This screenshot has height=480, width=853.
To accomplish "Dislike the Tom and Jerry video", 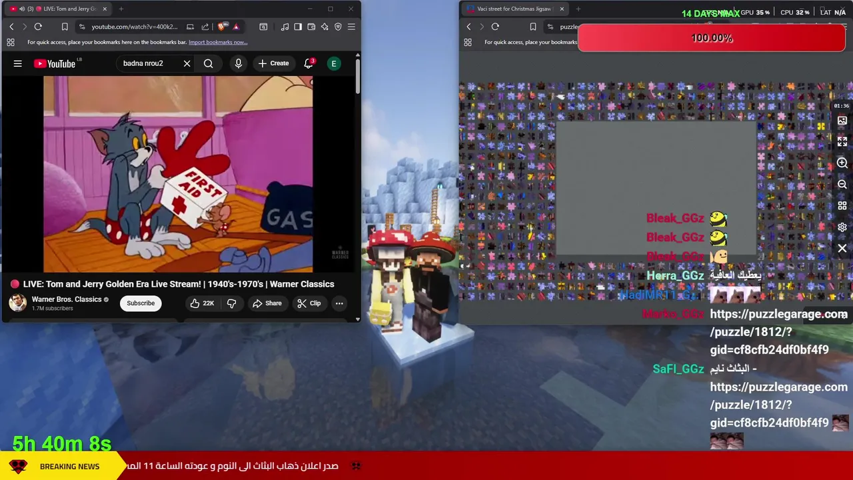I will [x=231, y=303].
